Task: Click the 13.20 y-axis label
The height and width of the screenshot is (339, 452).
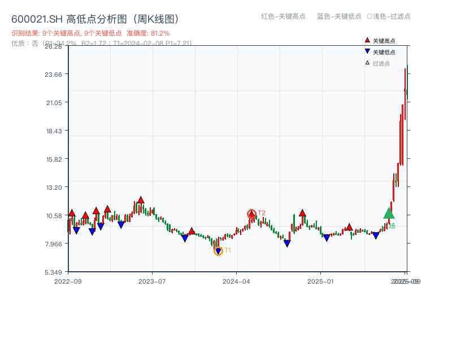Action: pyautogui.click(x=54, y=188)
